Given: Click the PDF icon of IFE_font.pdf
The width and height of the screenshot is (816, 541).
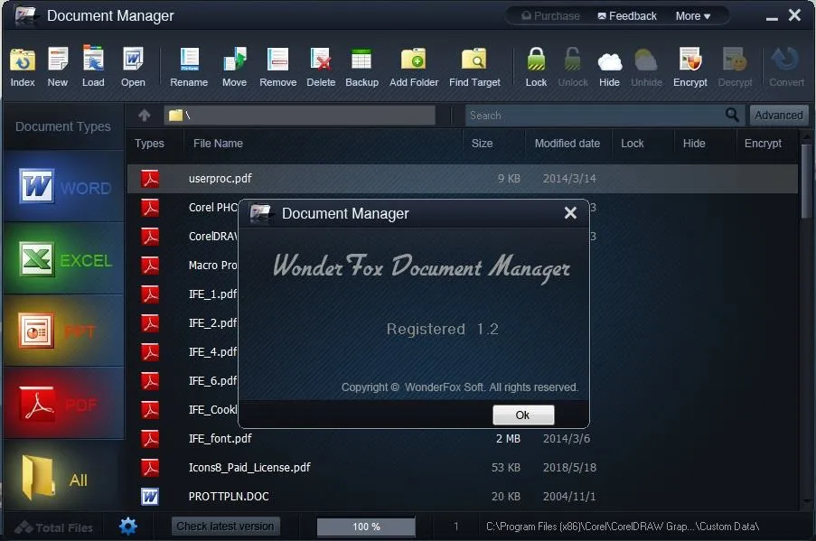Looking at the screenshot, I should 150,439.
